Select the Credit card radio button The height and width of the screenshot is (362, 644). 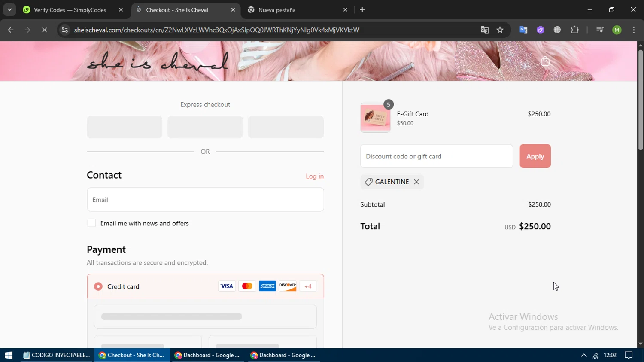coord(98,286)
